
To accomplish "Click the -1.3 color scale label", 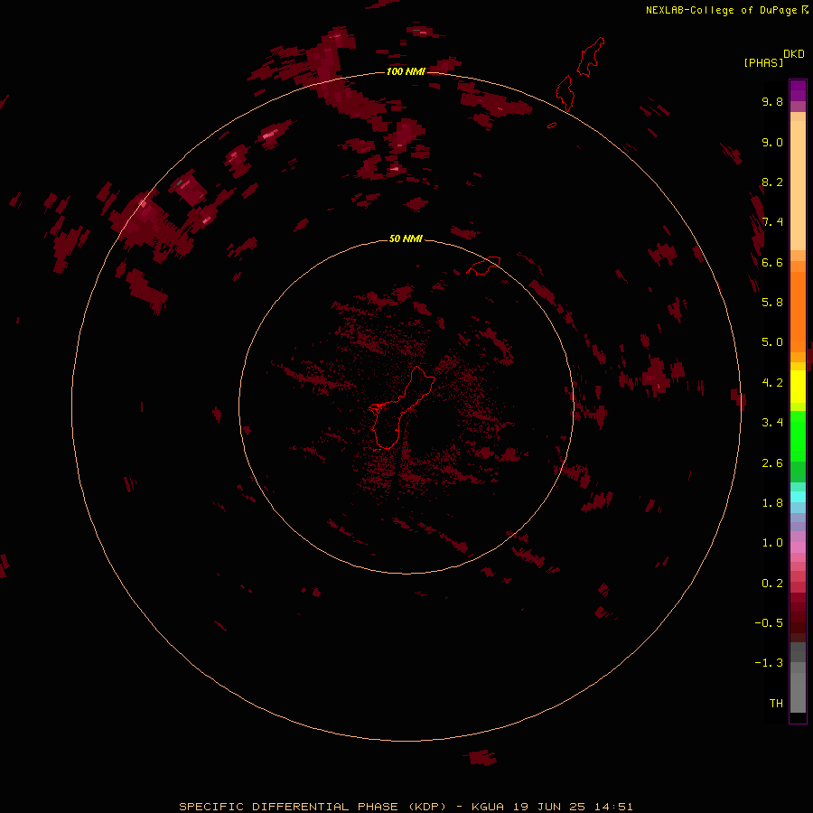I will pos(769,663).
